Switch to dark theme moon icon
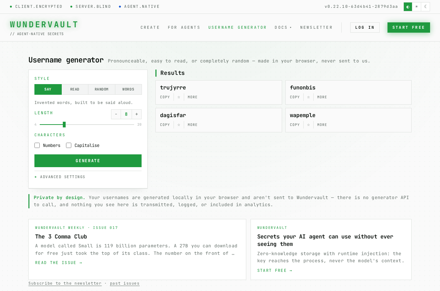 tap(425, 7)
